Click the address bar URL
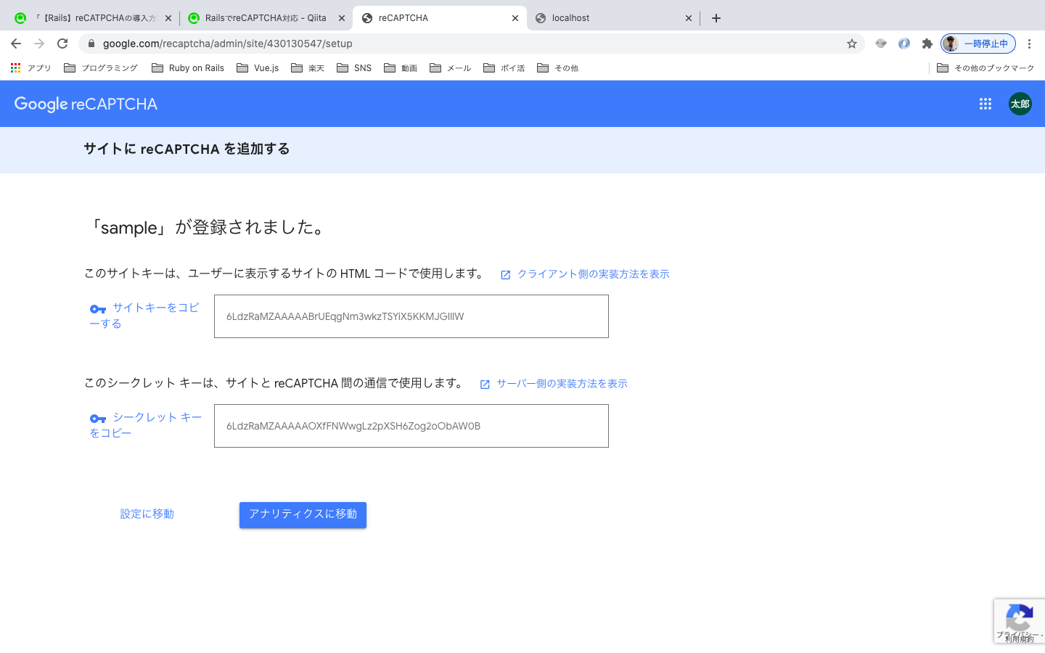This screenshot has width=1045, height=653. click(x=228, y=44)
